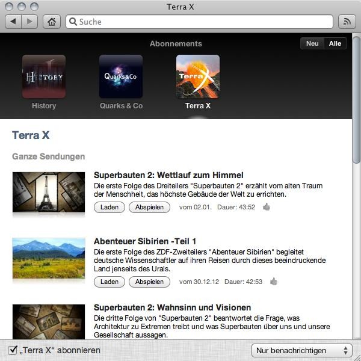Click title Superbauten 2: Wettlauf zum Himmel
361x361 pixels.
point(168,175)
